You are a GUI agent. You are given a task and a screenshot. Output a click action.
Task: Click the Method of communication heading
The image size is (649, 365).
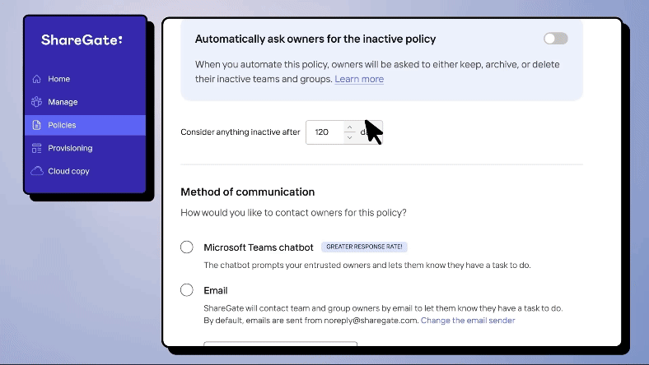[x=248, y=192]
